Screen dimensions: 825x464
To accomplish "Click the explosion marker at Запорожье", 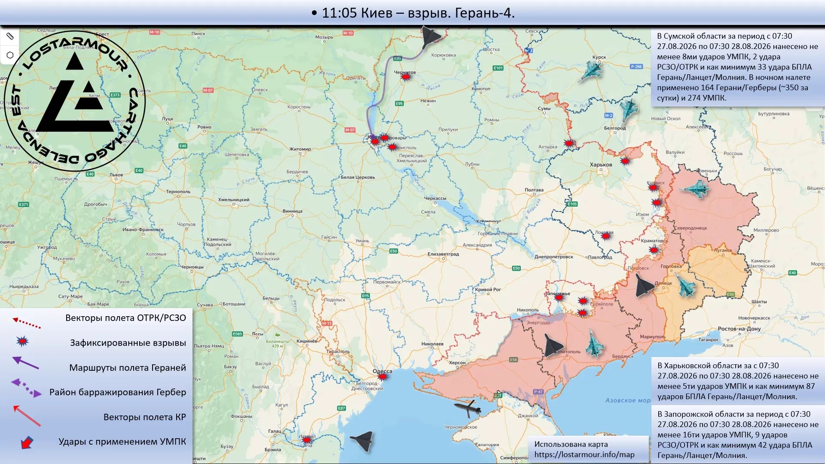I will click(x=559, y=297).
